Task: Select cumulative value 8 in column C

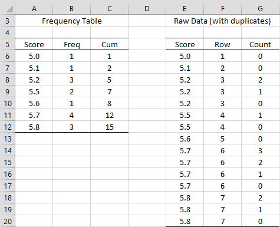Action: point(110,103)
